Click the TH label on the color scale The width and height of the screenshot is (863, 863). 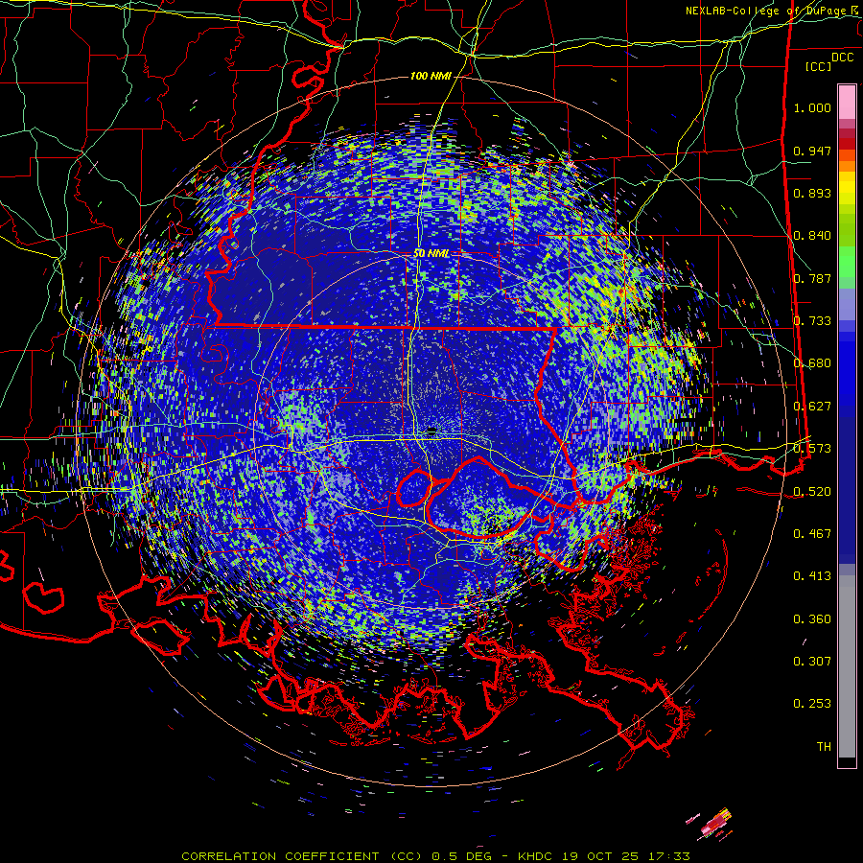pos(824,747)
